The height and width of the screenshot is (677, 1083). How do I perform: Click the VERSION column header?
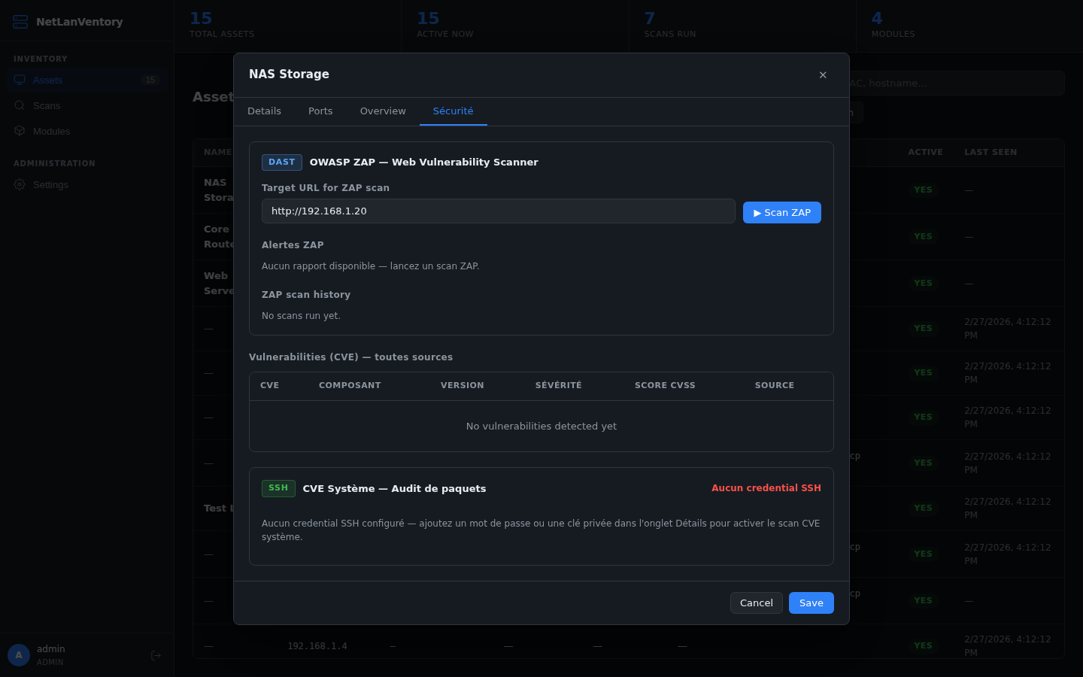(463, 385)
